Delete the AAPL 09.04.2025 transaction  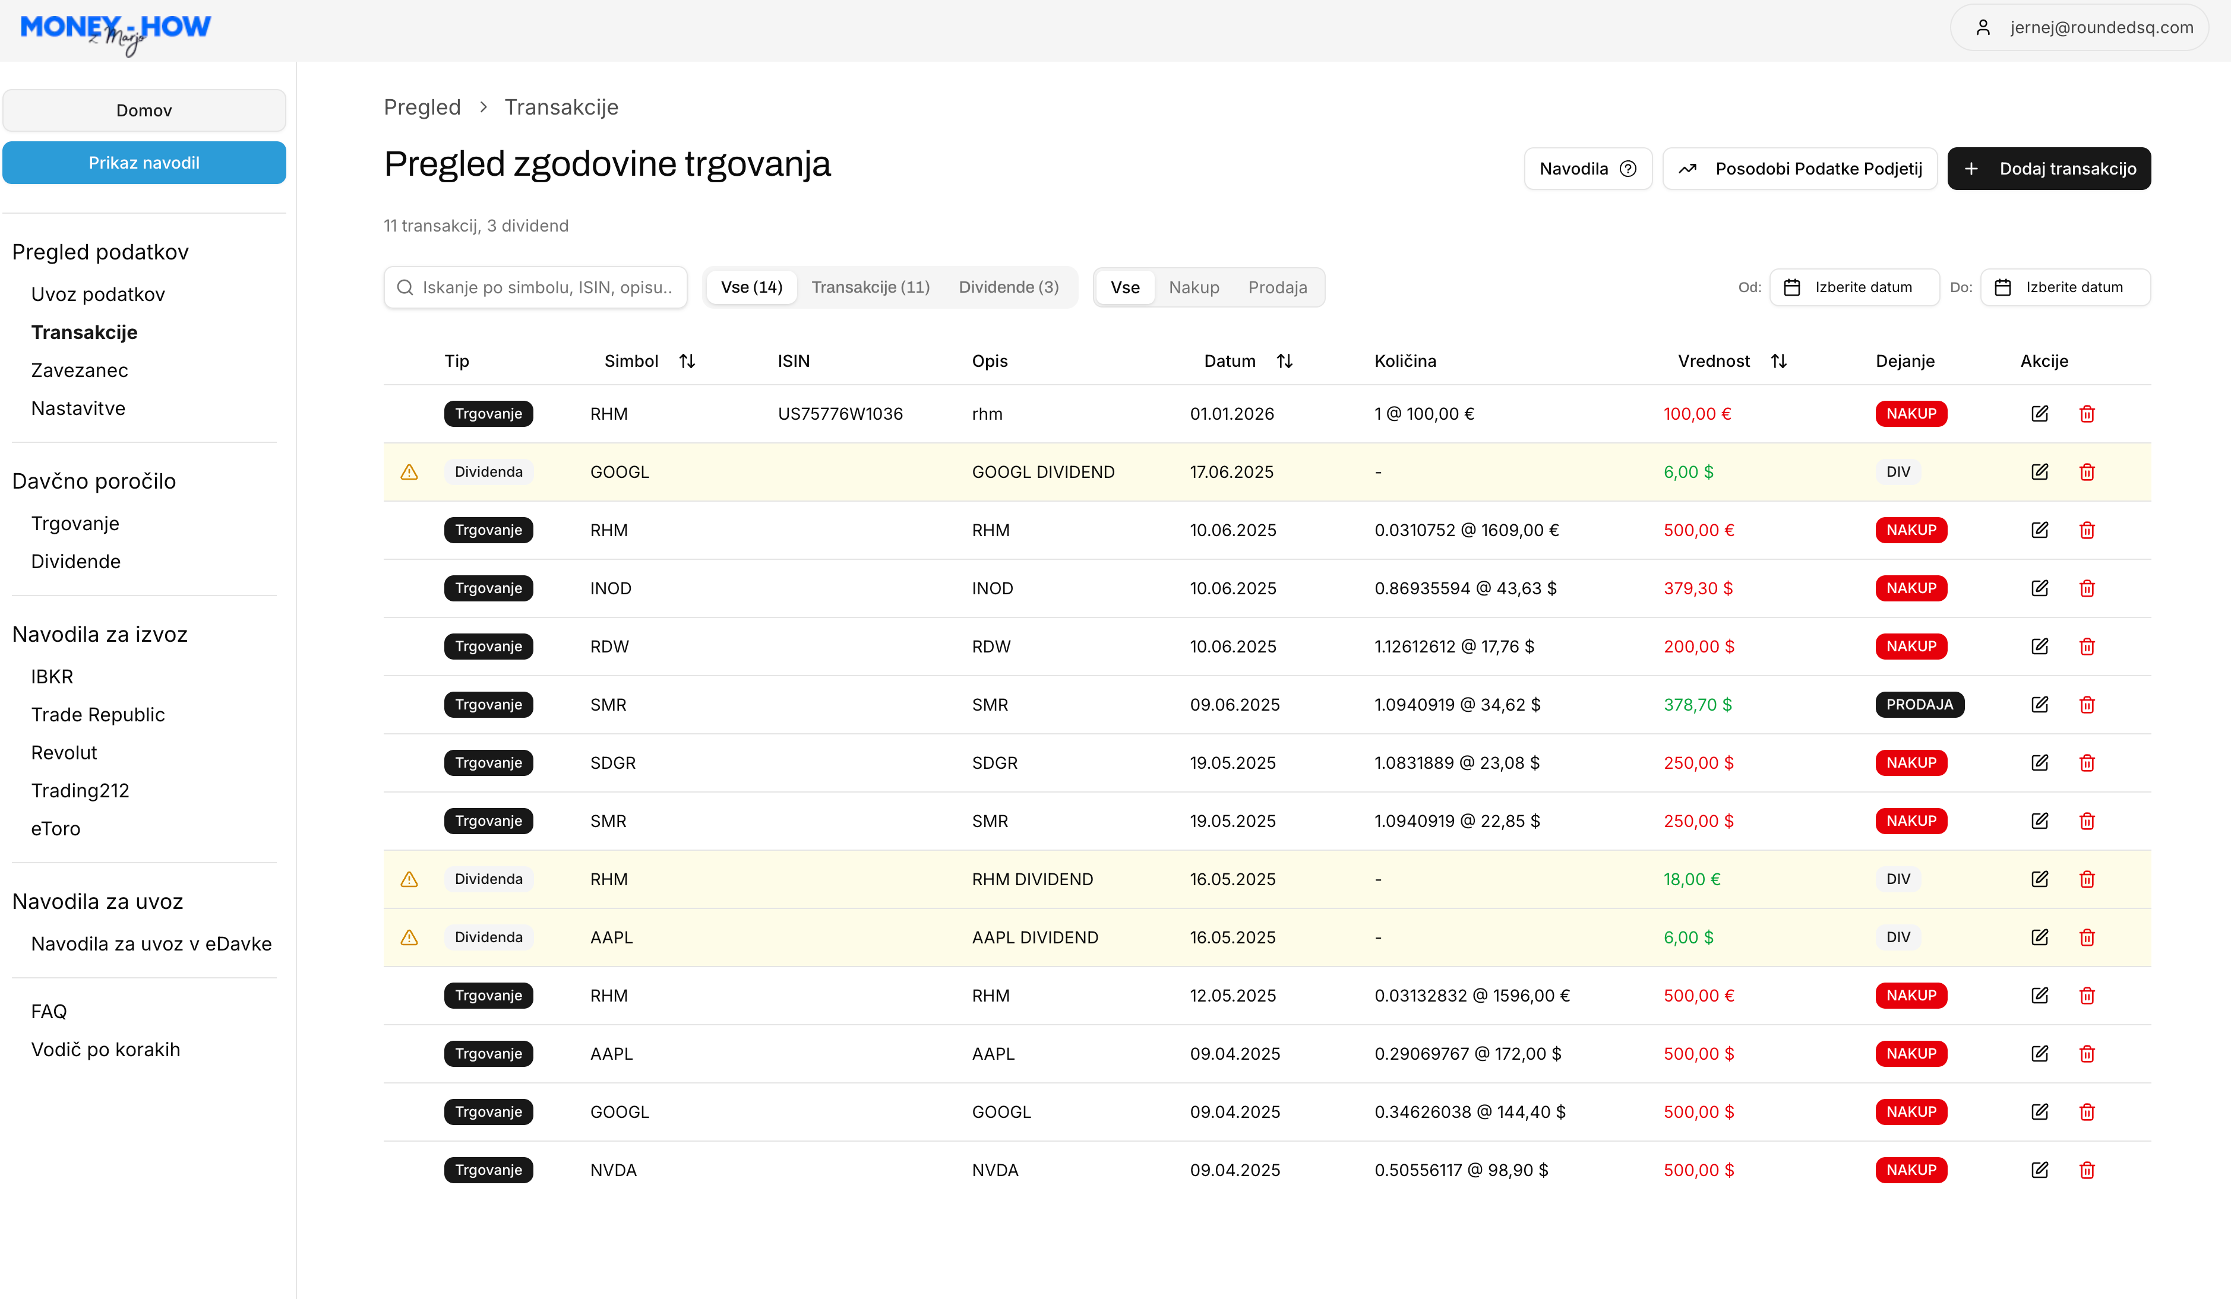tap(2087, 1054)
